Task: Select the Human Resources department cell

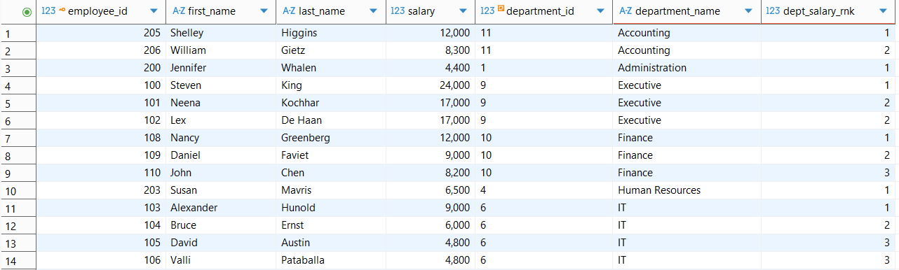Action: 687,190
